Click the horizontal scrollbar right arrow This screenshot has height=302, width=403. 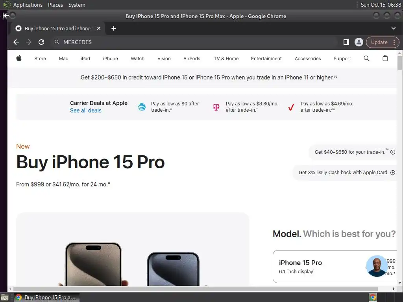[x=394, y=289]
